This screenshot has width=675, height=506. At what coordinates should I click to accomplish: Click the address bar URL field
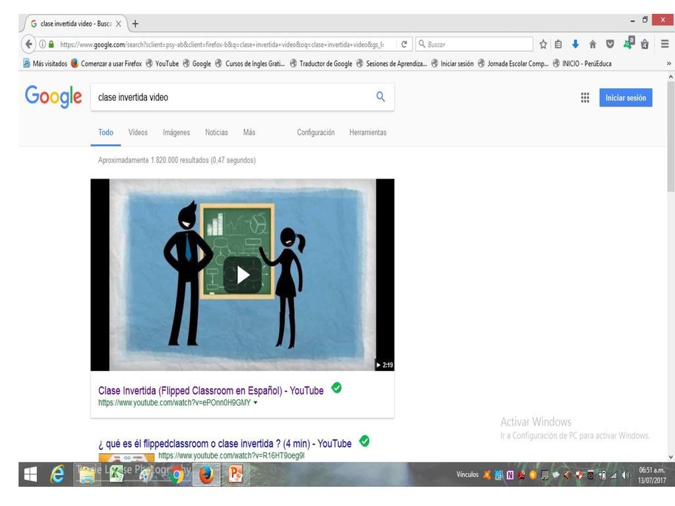[x=221, y=44]
